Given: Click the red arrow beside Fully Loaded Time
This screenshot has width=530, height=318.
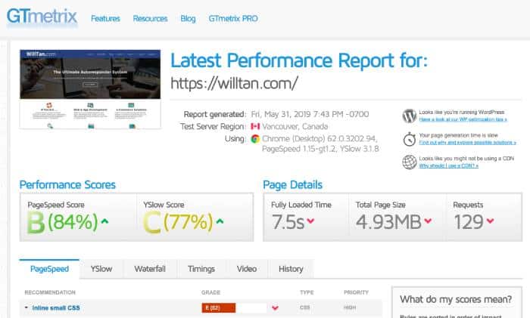Looking at the screenshot, I should (310, 221).
